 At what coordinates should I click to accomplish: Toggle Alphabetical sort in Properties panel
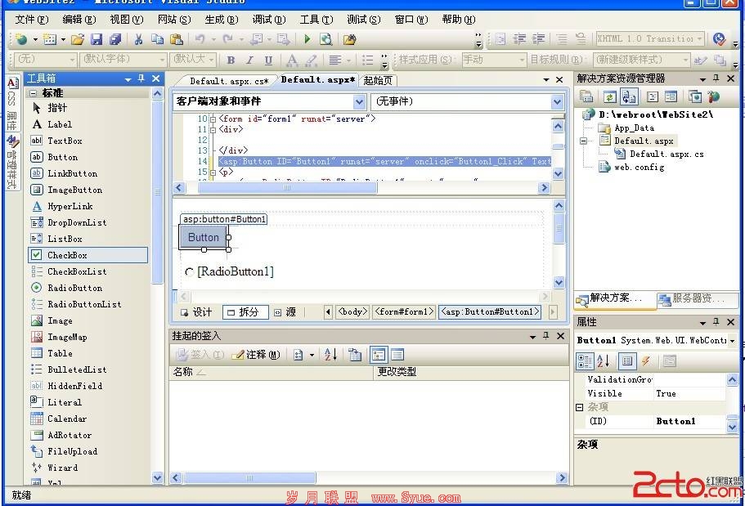pos(603,361)
